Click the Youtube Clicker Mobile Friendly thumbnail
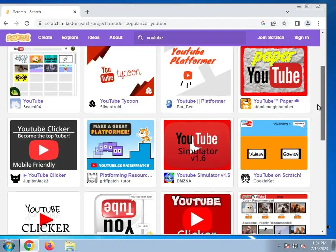 (x=44, y=145)
